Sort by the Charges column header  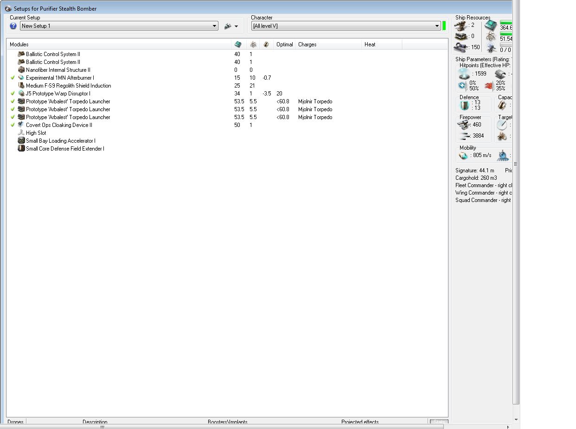[328, 44]
